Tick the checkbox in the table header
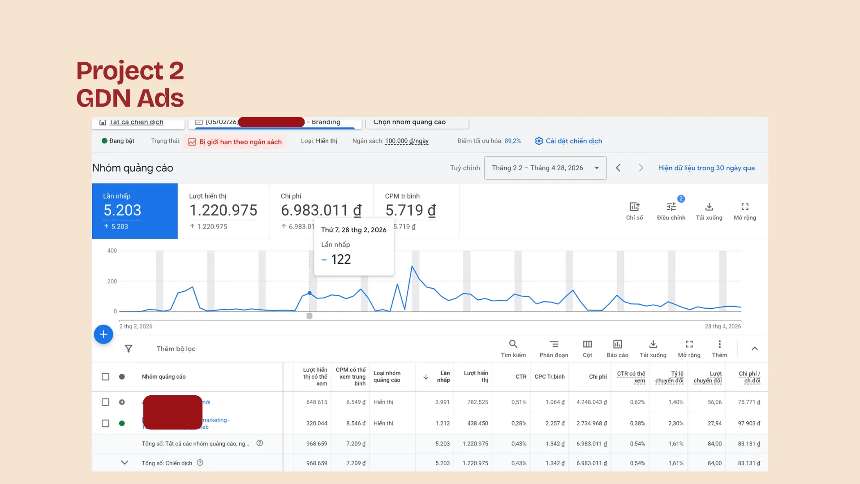The width and height of the screenshot is (860, 484). click(105, 376)
